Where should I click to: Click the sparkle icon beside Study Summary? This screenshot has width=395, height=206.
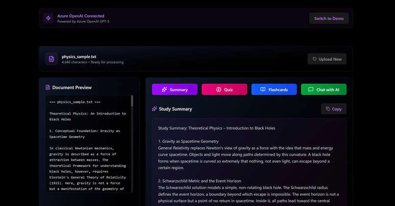(x=154, y=109)
